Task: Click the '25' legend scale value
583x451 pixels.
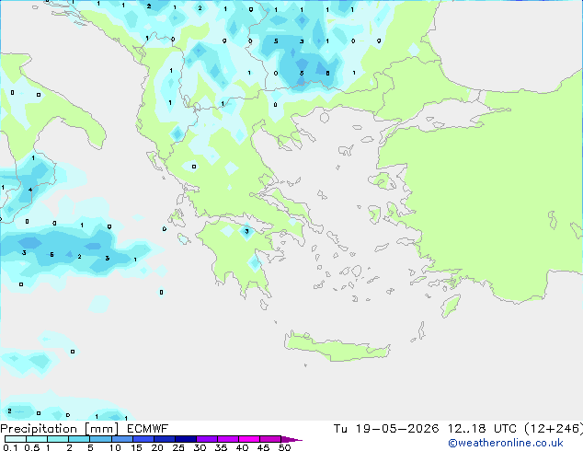Action: pos(178,447)
